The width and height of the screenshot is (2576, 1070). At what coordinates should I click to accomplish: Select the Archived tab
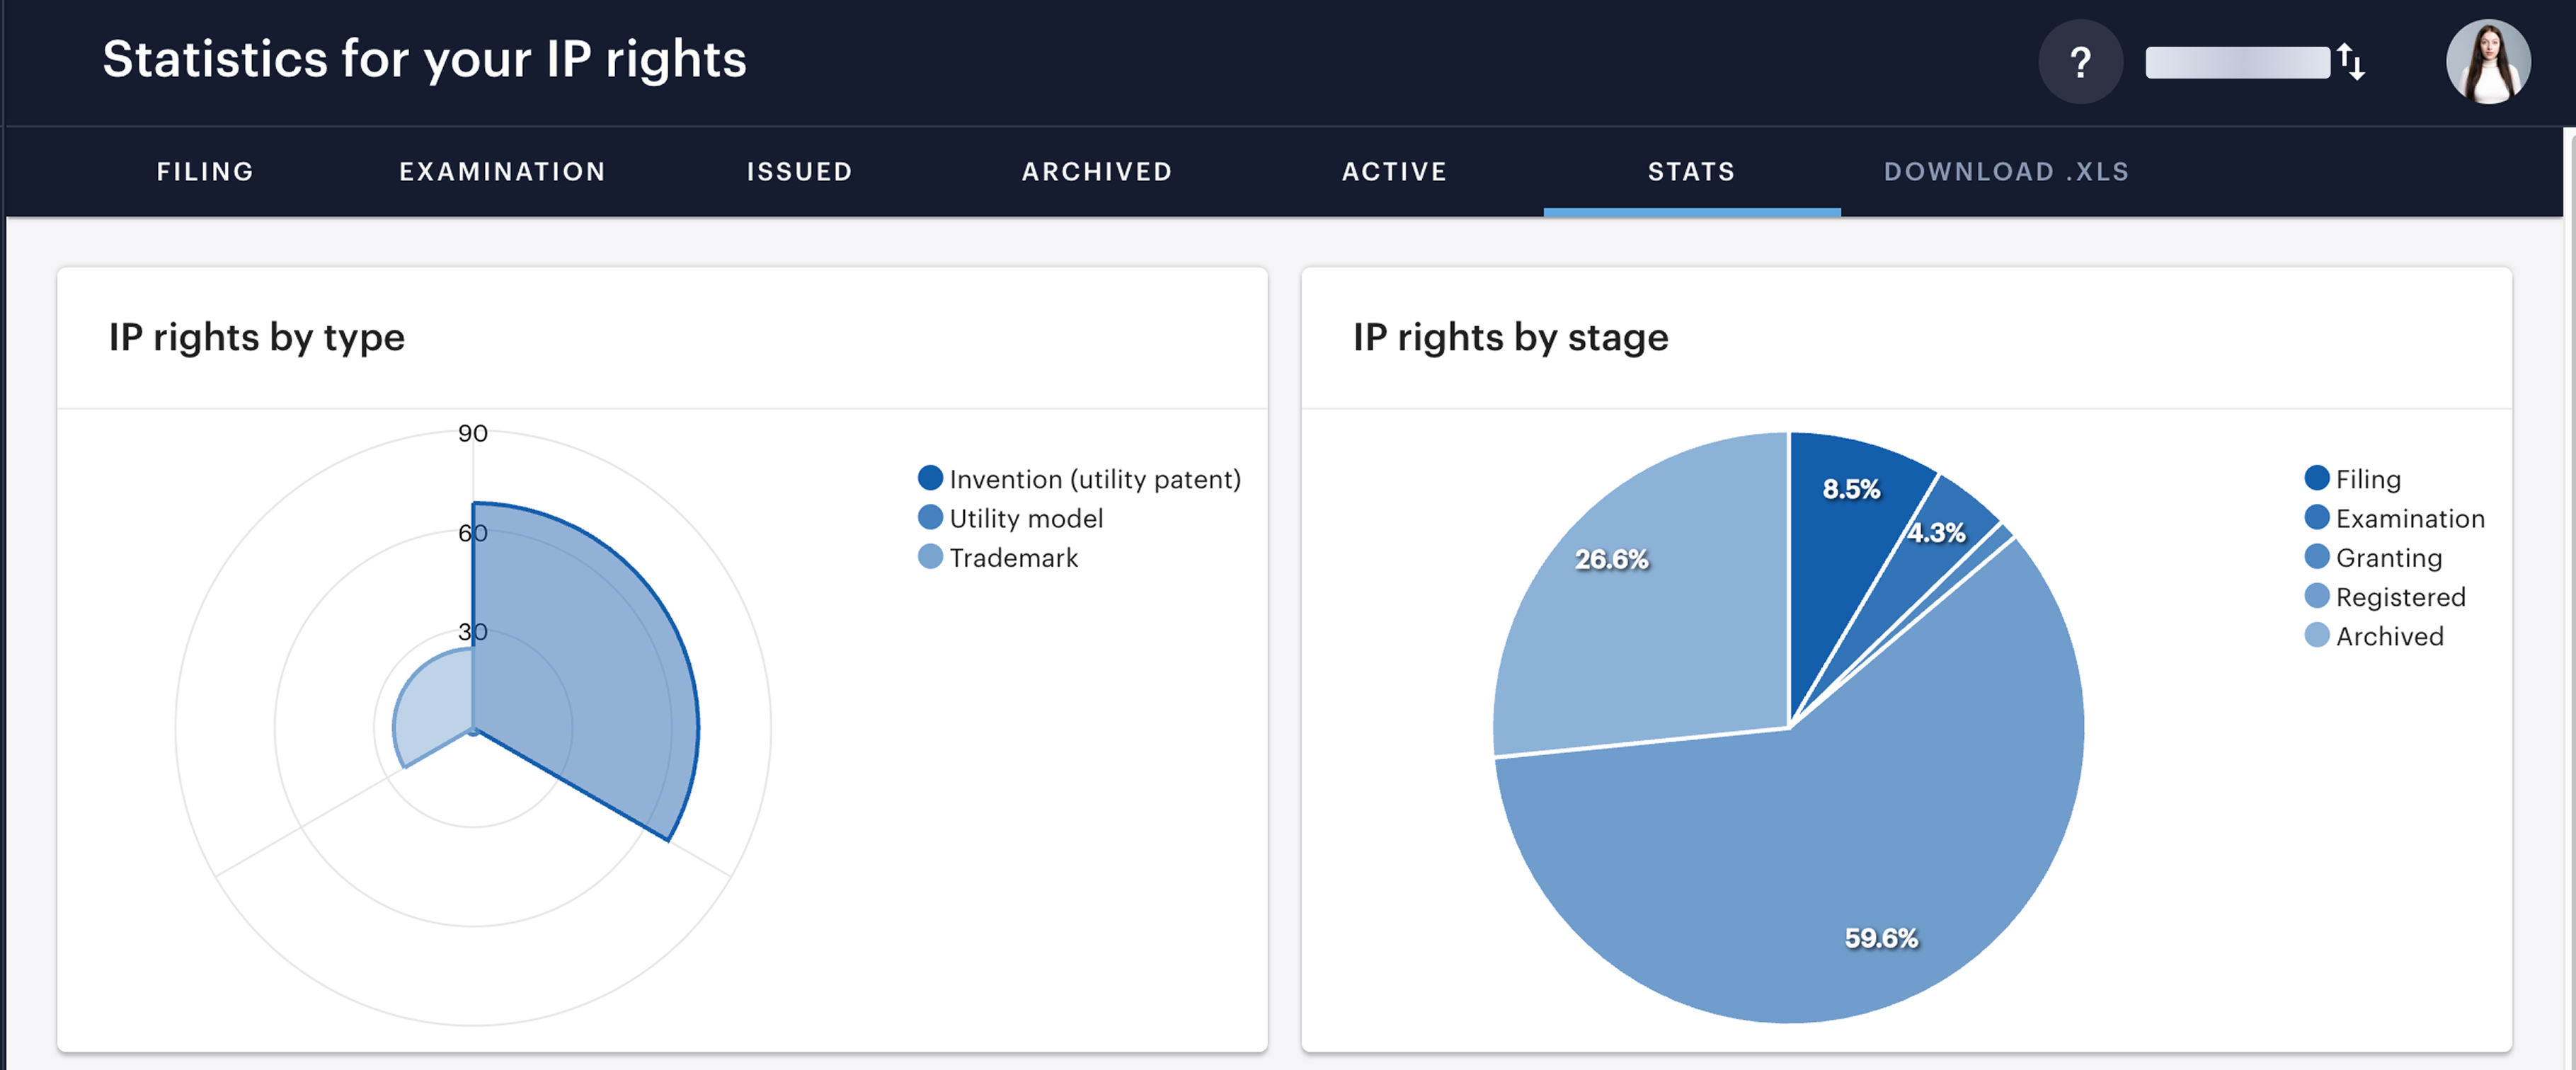coord(1097,172)
